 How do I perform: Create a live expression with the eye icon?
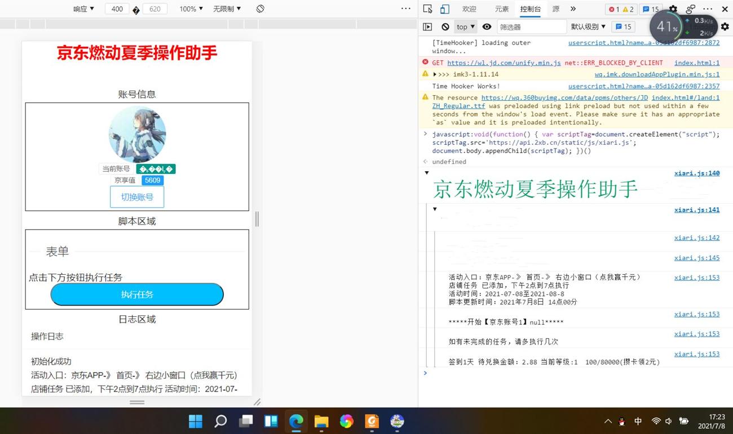[x=487, y=26]
